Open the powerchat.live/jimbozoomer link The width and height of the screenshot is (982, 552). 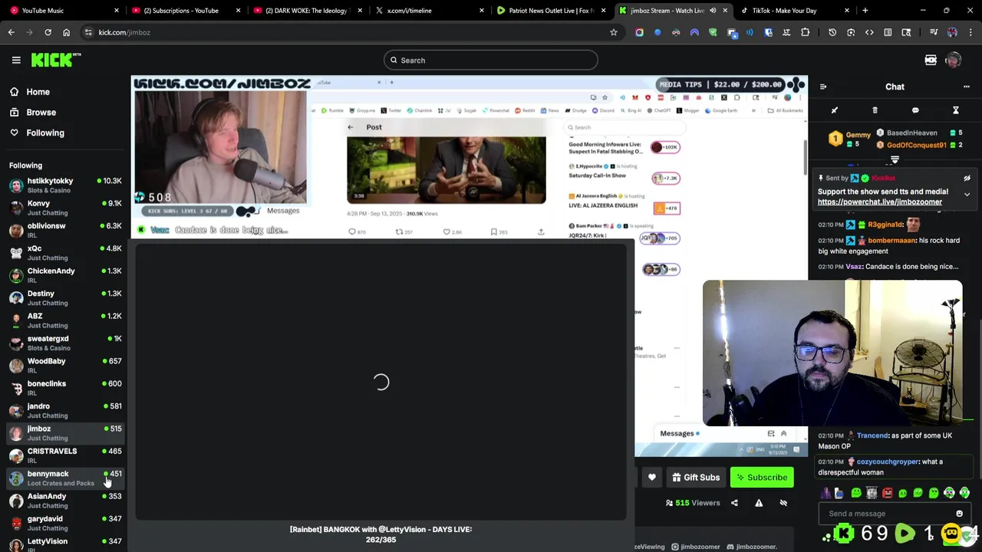tap(880, 202)
